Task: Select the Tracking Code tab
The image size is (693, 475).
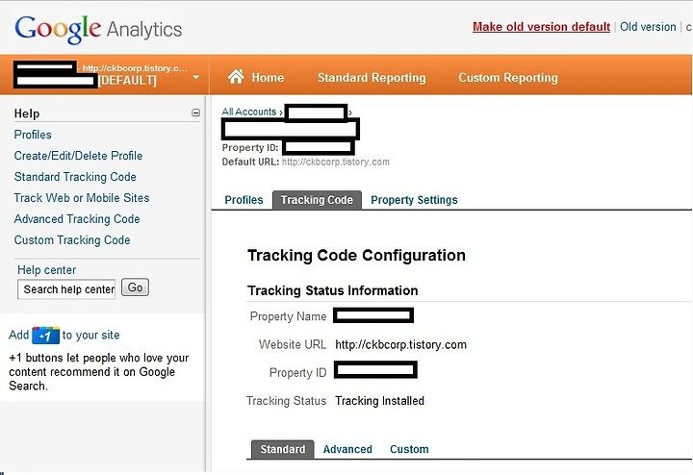Action: (317, 200)
